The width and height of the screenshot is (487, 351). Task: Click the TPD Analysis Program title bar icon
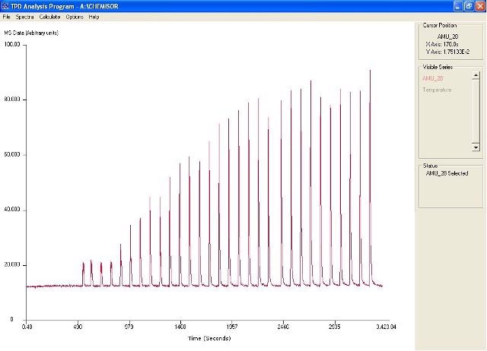click(5, 6)
